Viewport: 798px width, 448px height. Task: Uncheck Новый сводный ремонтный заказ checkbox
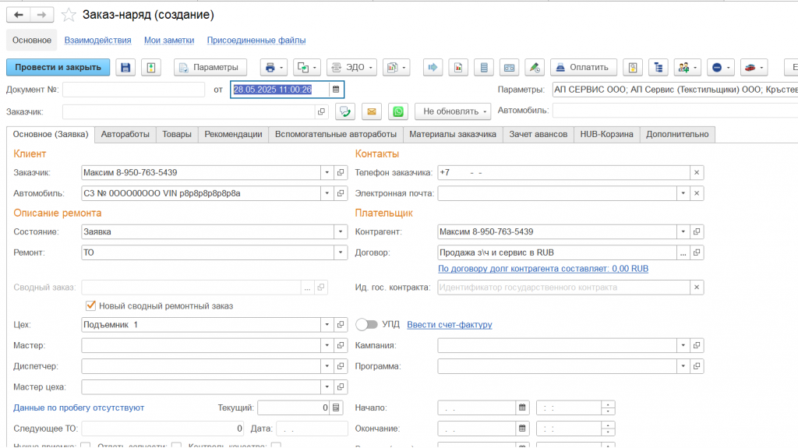click(90, 305)
